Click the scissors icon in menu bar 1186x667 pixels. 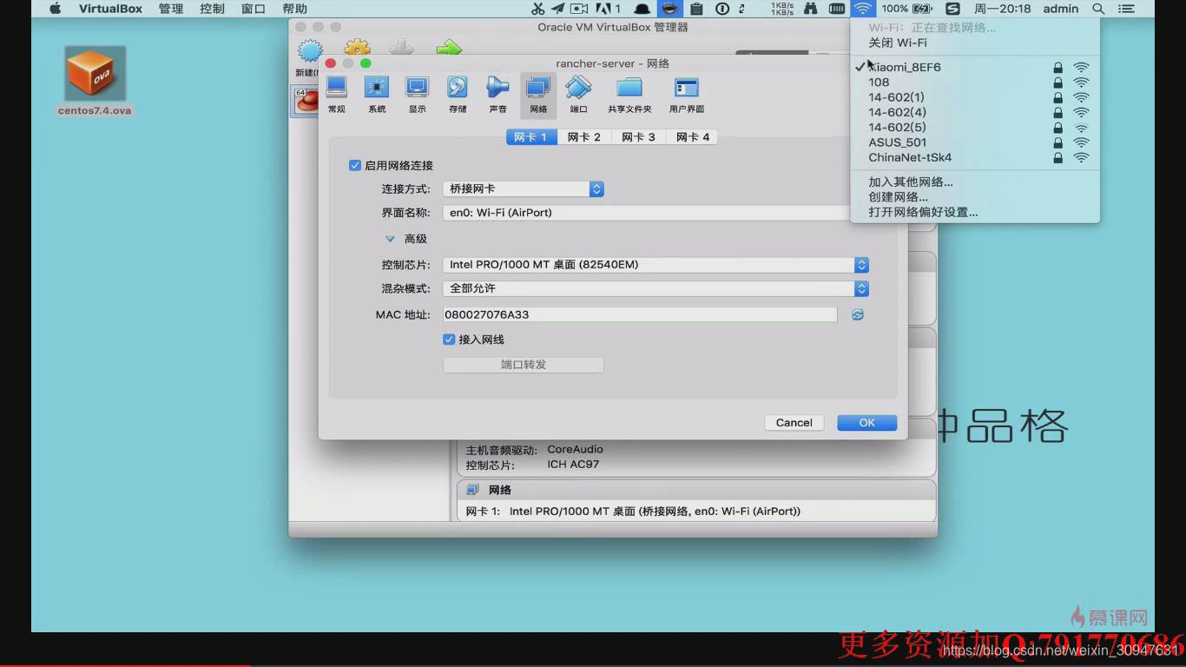pos(537,9)
